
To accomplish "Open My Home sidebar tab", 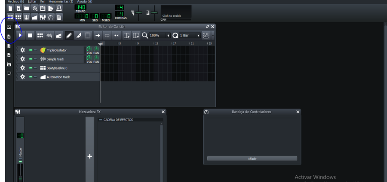I will pyautogui.click(x=9, y=64).
